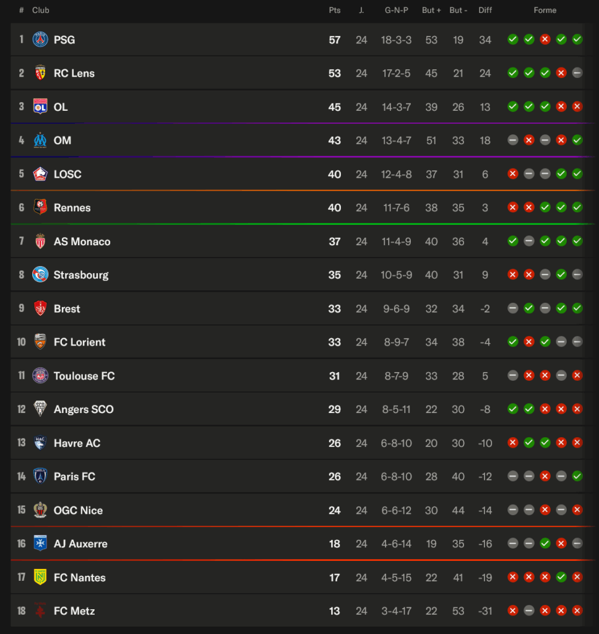
Task: Select the FC Metz table row
Action: pyautogui.click(x=248, y=611)
